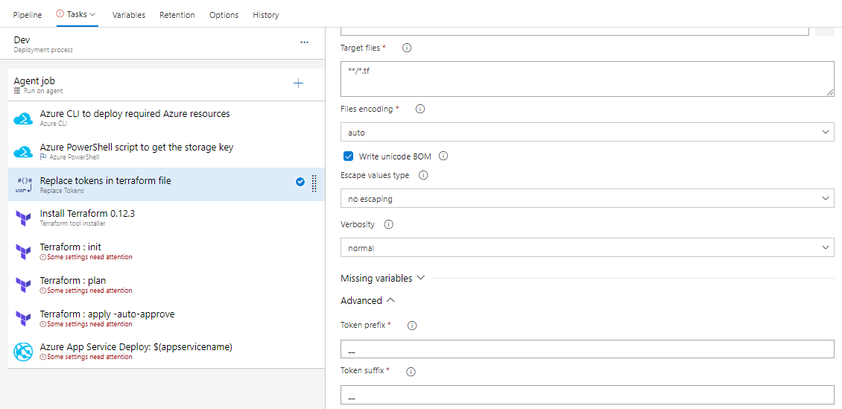Show info for Verbosity
Viewport: 842px width, 409px height.
coord(389,224)
